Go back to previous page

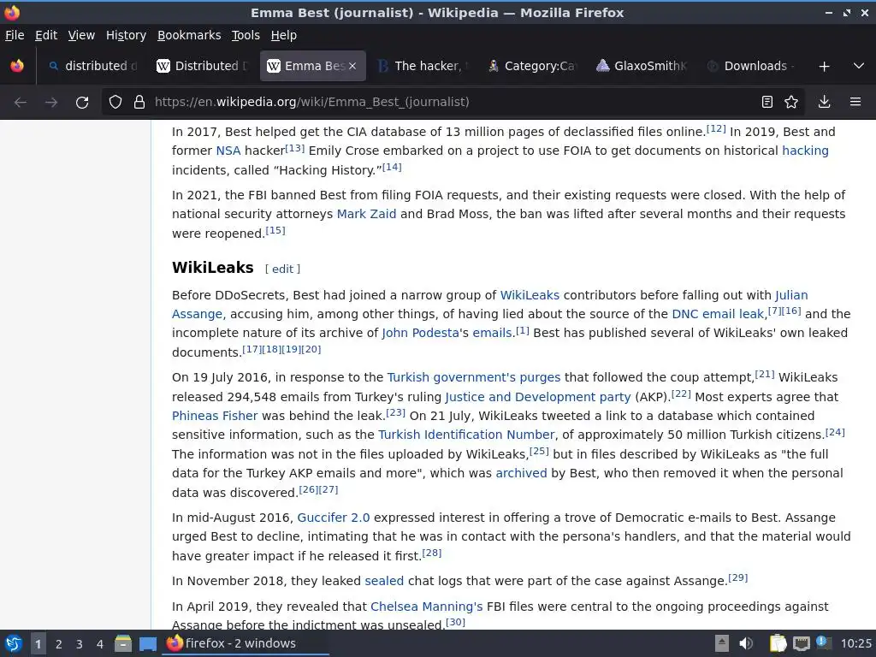[21, 103]
